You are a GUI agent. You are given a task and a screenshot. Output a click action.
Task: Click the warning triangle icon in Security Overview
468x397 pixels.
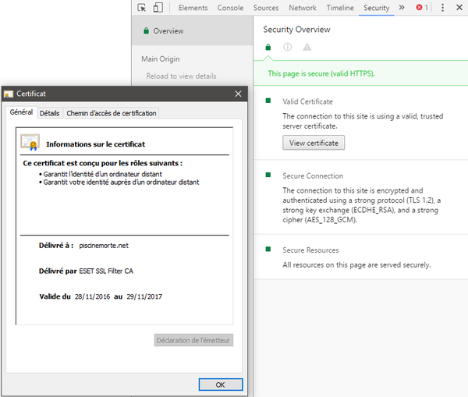[307, 47]
